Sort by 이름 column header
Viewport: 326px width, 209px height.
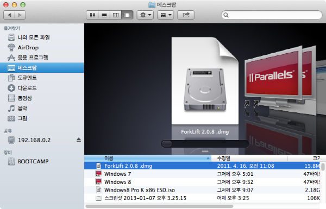point(148,159)
